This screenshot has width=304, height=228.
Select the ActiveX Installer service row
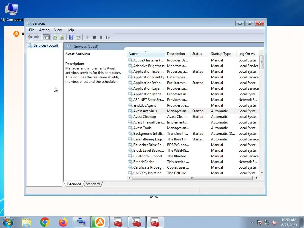pyautogui.click(x=193, y=60)
